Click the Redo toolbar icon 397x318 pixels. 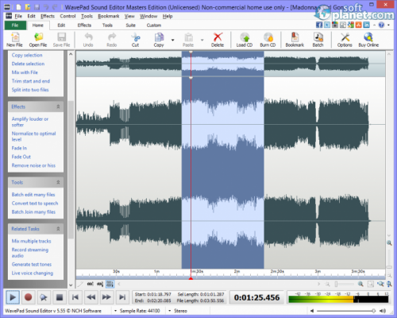click(112, 40)
